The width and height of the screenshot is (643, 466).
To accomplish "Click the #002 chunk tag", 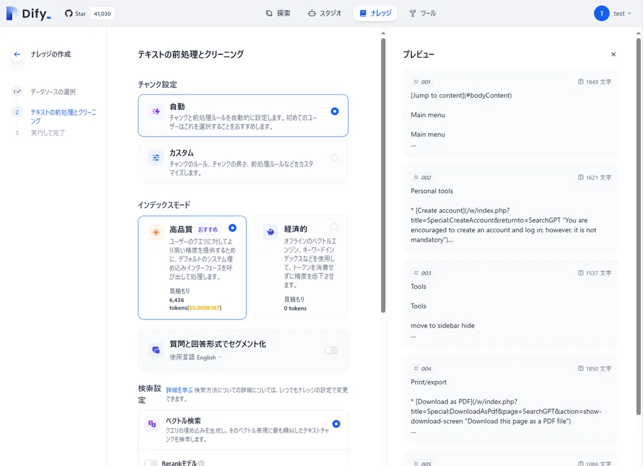I will pyautogui.click(x=422, y=177).
